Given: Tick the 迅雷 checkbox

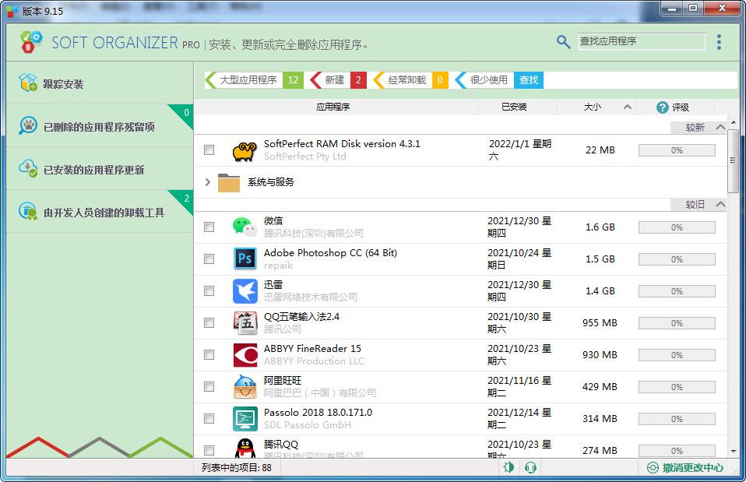Looking at the screenshot, I should coord(209,290).
